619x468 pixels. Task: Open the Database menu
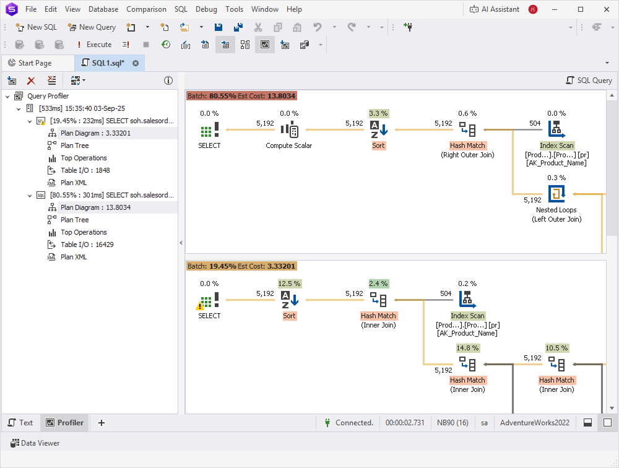coord(103,9)
